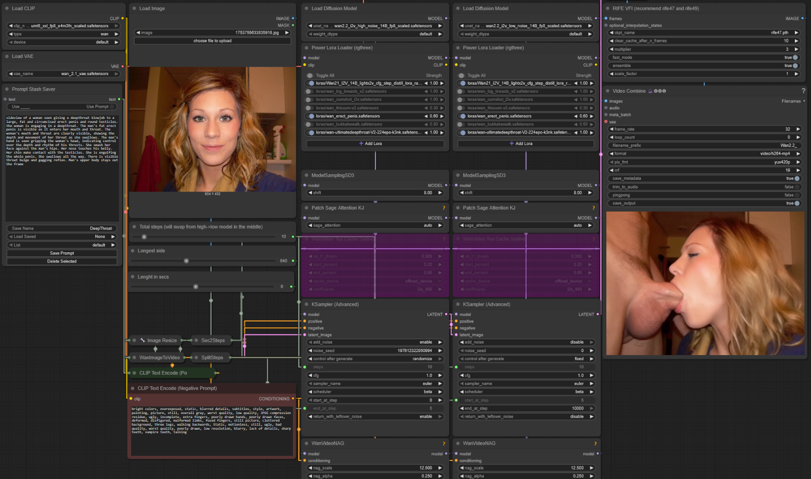The height and width of the screenshot is (479, 811).
Task: Increase frame_rate with its right arrow
Action: [x=797, y=129]
